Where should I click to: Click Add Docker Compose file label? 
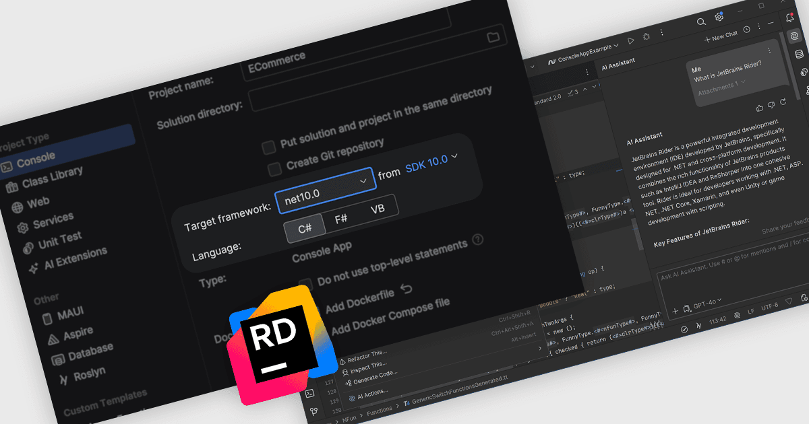[x=390, y=316]
